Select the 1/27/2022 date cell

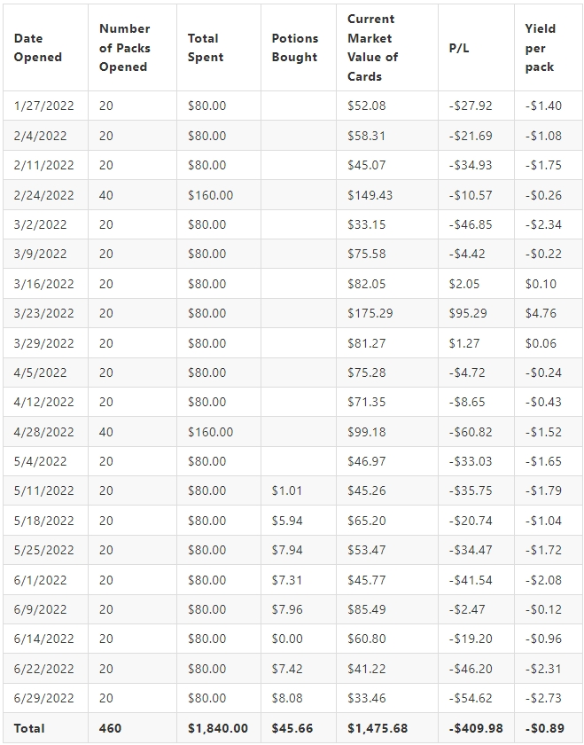[x=45, y=106]
